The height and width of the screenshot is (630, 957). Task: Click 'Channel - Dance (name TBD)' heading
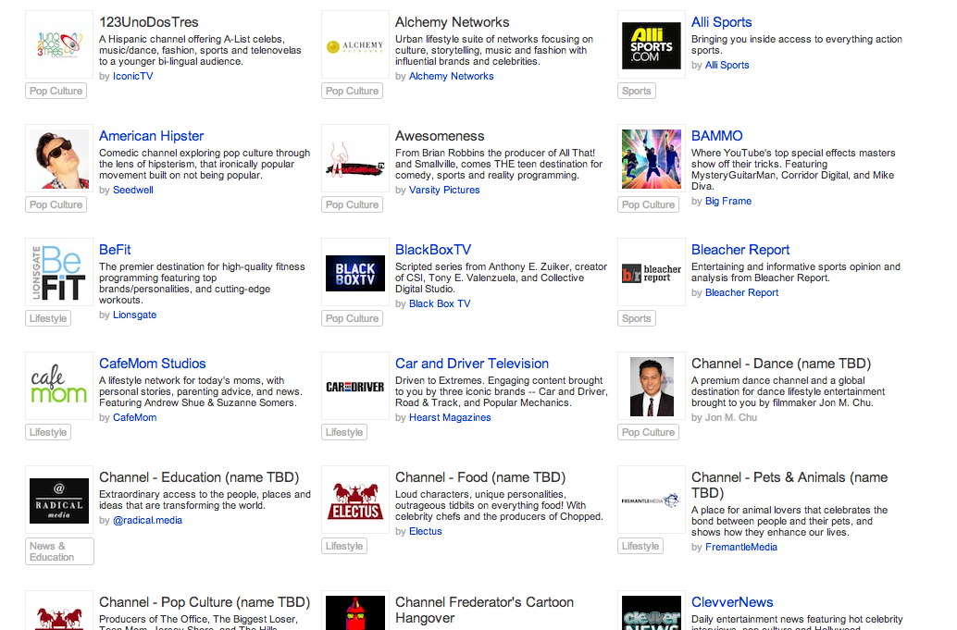780,364
